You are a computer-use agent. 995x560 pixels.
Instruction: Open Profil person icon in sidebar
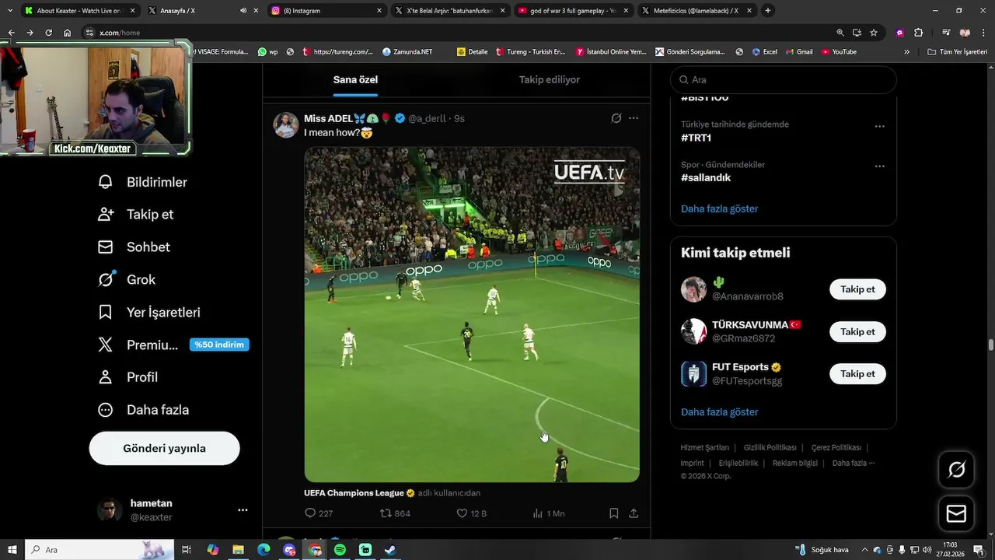pyautogui.click(x=106, y=377)
